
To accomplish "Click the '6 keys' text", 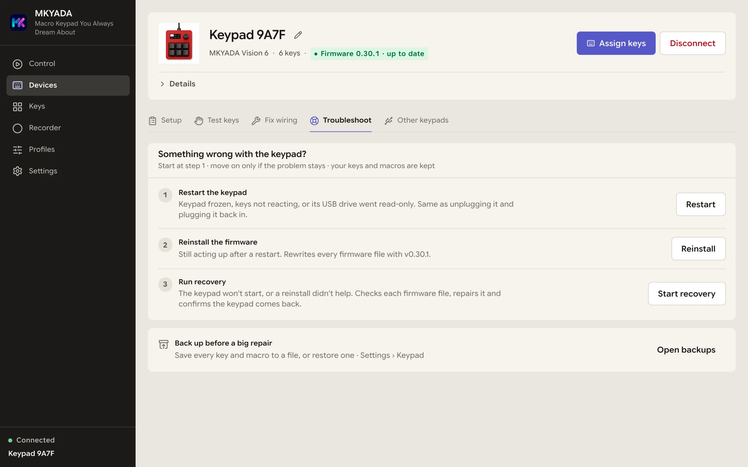I will point(289,53).
